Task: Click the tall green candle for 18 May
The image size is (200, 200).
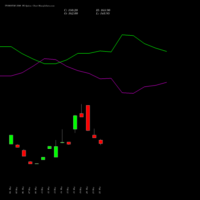Action: (x=75, y=122)
